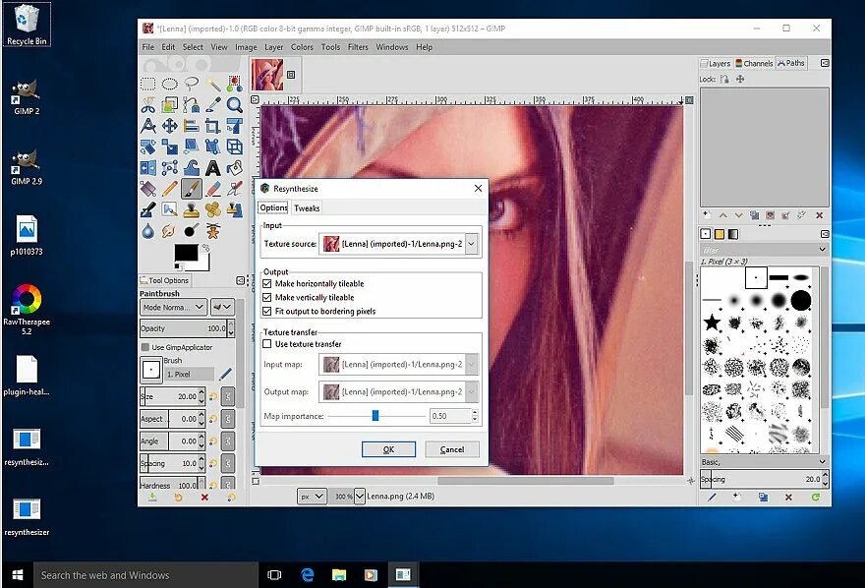Enable Use texture transfer checkbox
Image resolution: width=865 pixels, height=588 pixels.
click(x=267, y=343)
